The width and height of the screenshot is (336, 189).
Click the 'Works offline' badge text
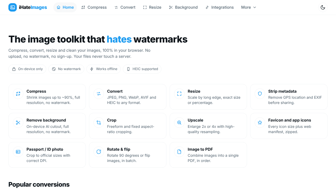(x=107, y=69)
